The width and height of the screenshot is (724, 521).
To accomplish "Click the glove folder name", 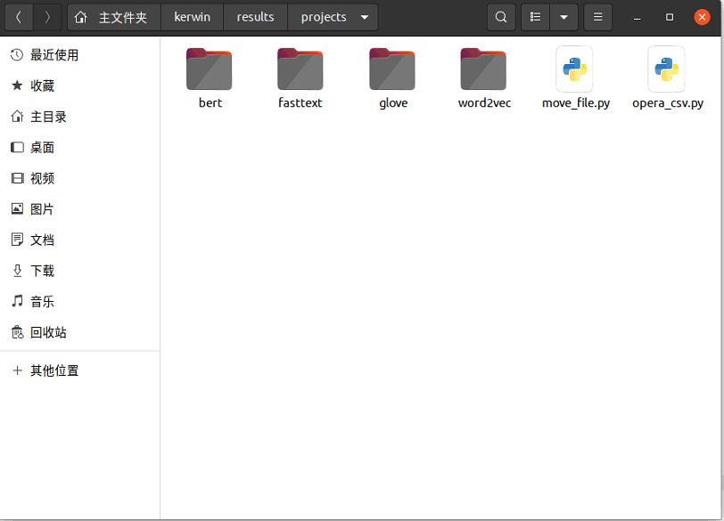I will pos(393,103).
